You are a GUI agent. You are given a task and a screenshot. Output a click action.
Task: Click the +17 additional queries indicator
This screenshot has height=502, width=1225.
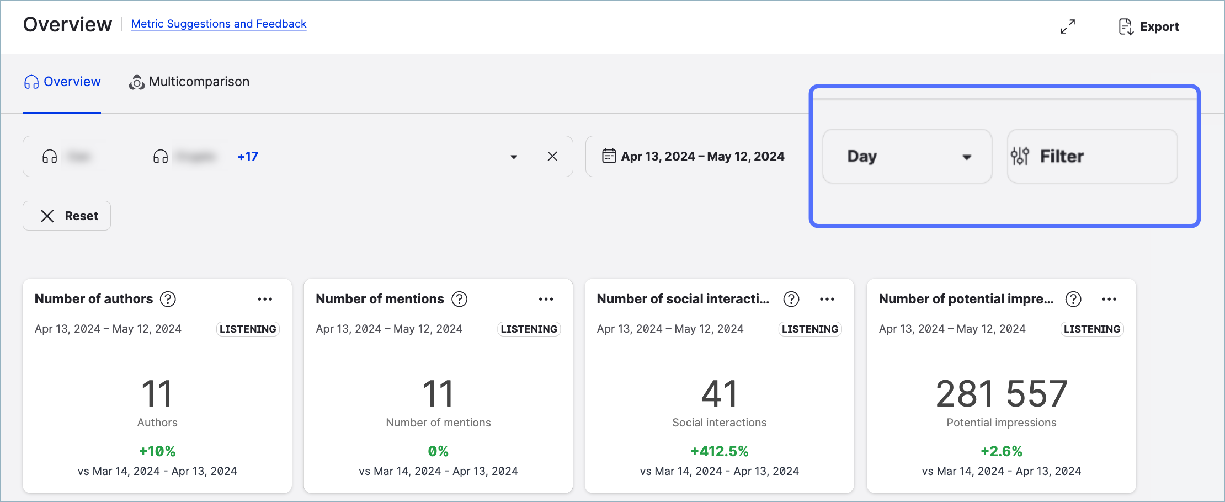tap(248, 157)
